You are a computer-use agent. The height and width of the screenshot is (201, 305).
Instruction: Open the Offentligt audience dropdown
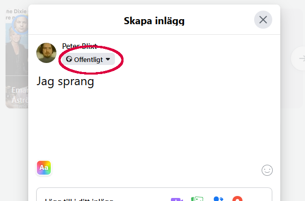click(x=88, y=59)
